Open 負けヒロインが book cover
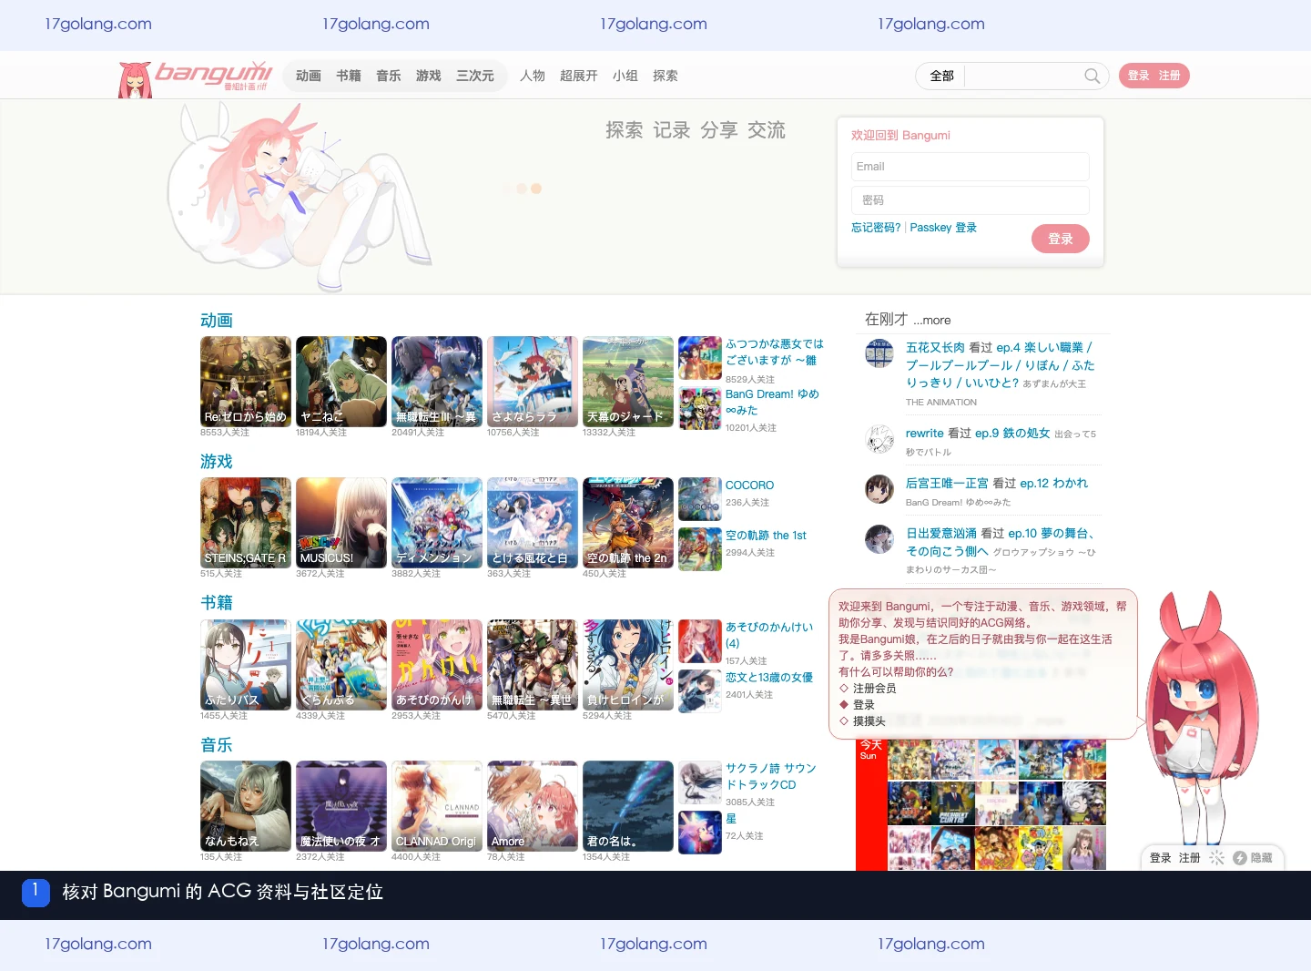 tap(628, 665)
